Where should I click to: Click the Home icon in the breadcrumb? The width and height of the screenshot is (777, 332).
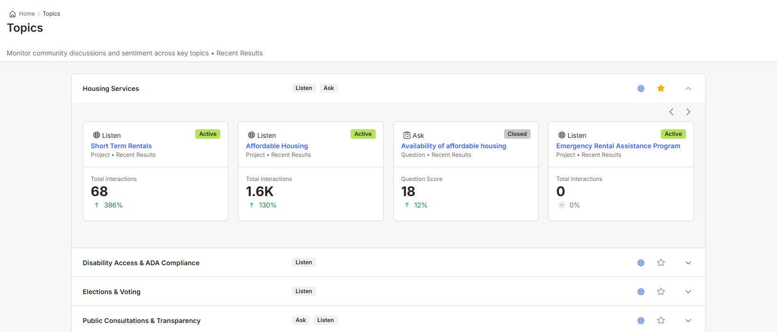pos(12,14)
